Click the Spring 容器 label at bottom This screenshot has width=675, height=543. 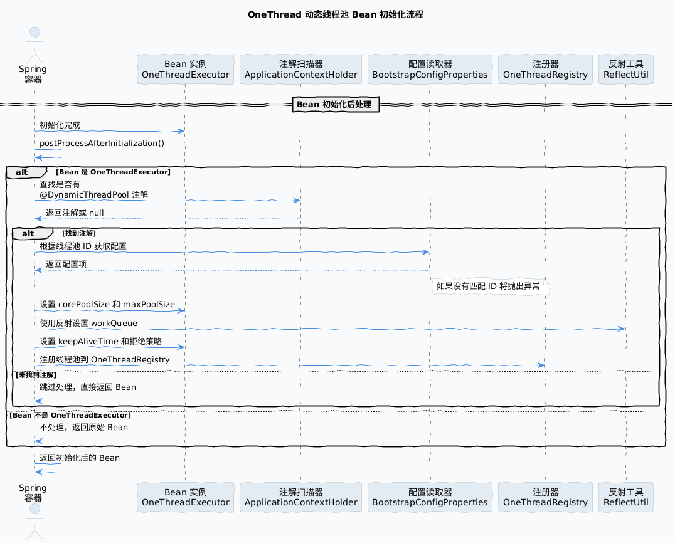(x=33, y=493)
